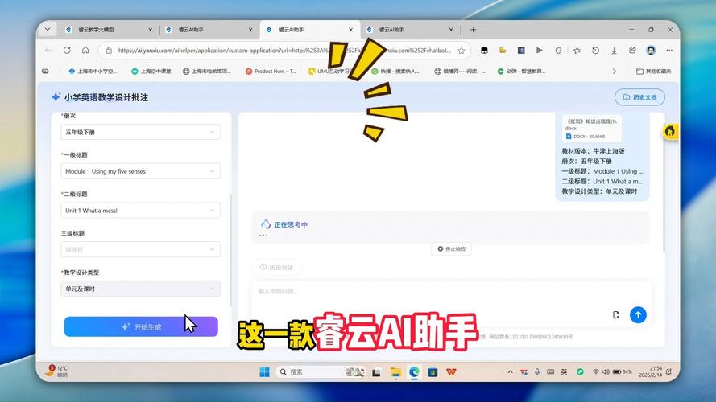Click the chat message input field
This screenshot has width=716, height=402.
point(427,291)
